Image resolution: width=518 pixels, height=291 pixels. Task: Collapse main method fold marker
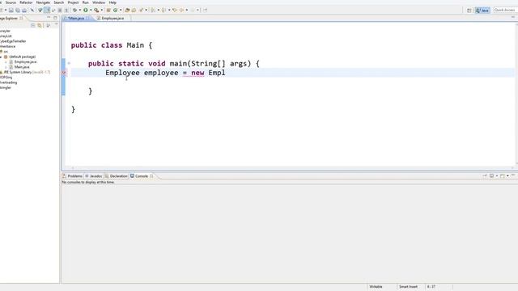pos(69,63)
